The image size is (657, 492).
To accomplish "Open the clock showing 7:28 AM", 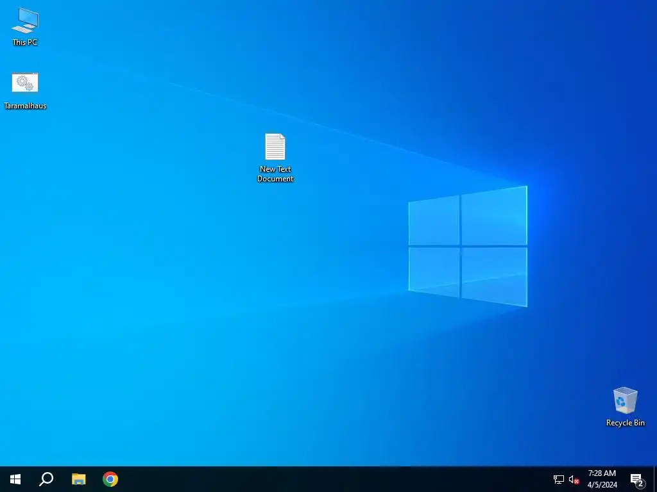I will pos(602,479).
